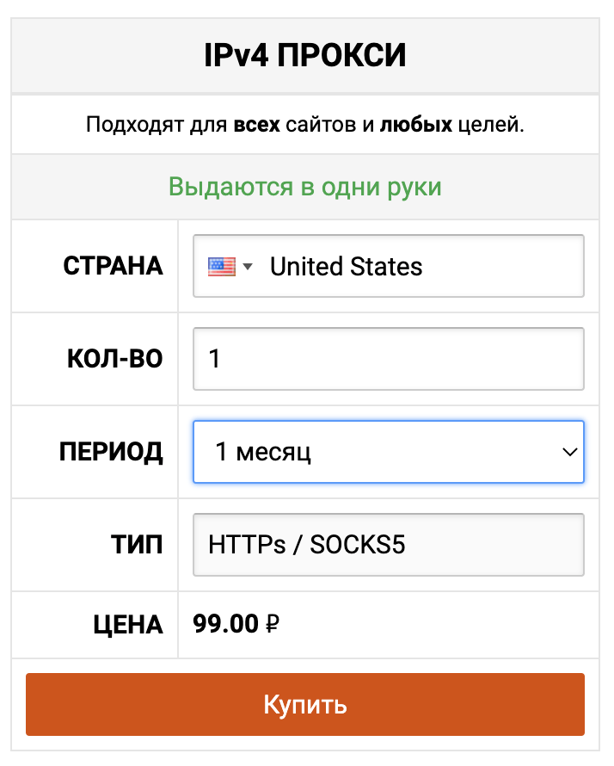The height and width of the screenshot is (766, 614).
Task: Click inside the country name United States
Action: 346,266
